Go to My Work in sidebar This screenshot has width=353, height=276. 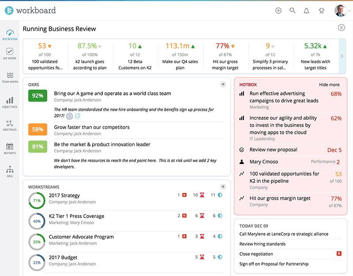pyautogui.click(x=10, y=53)
